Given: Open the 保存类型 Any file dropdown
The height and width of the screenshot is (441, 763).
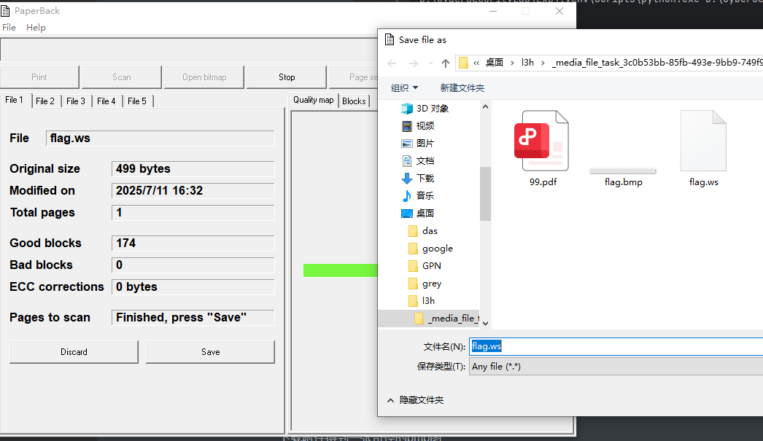Looking at the screenshot, I should tap(616, 367).
